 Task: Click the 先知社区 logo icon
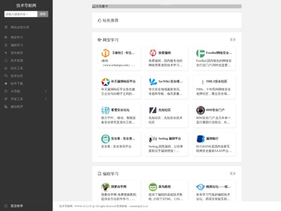(x=153, y=110)
